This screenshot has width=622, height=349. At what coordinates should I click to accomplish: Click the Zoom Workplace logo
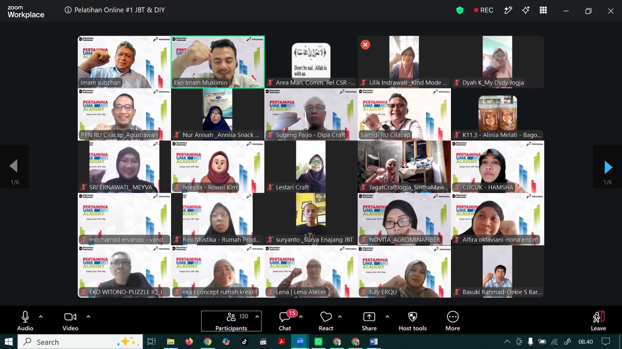tap(26, 12)
